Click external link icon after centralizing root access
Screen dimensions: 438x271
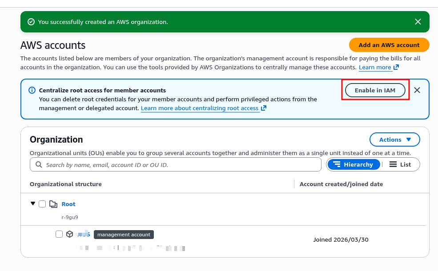tap(264, 108)
